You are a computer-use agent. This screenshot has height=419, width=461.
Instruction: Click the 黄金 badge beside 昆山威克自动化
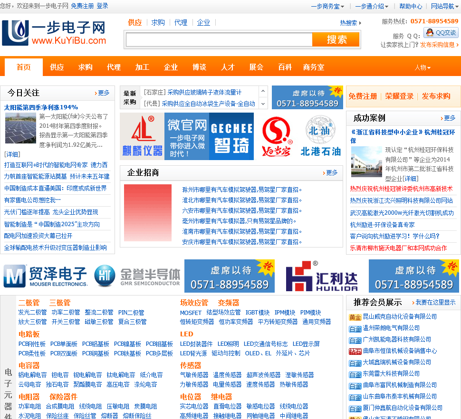pyautogui.click(x=355, y=317)
